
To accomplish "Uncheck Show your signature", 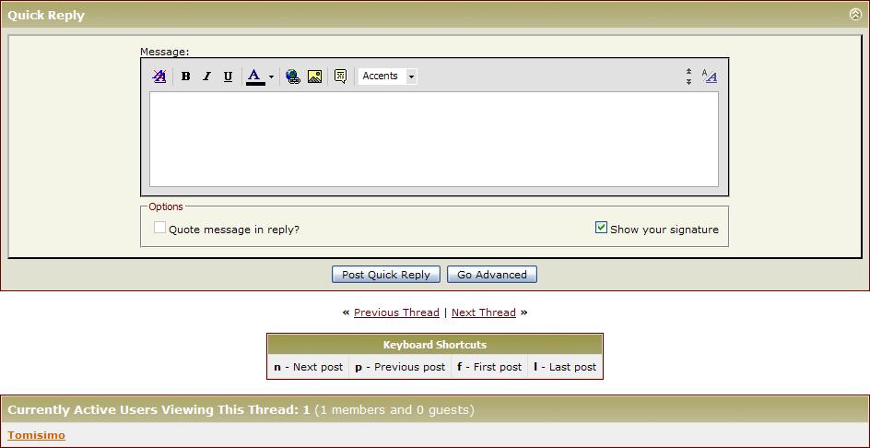I will tap(601, 228).
